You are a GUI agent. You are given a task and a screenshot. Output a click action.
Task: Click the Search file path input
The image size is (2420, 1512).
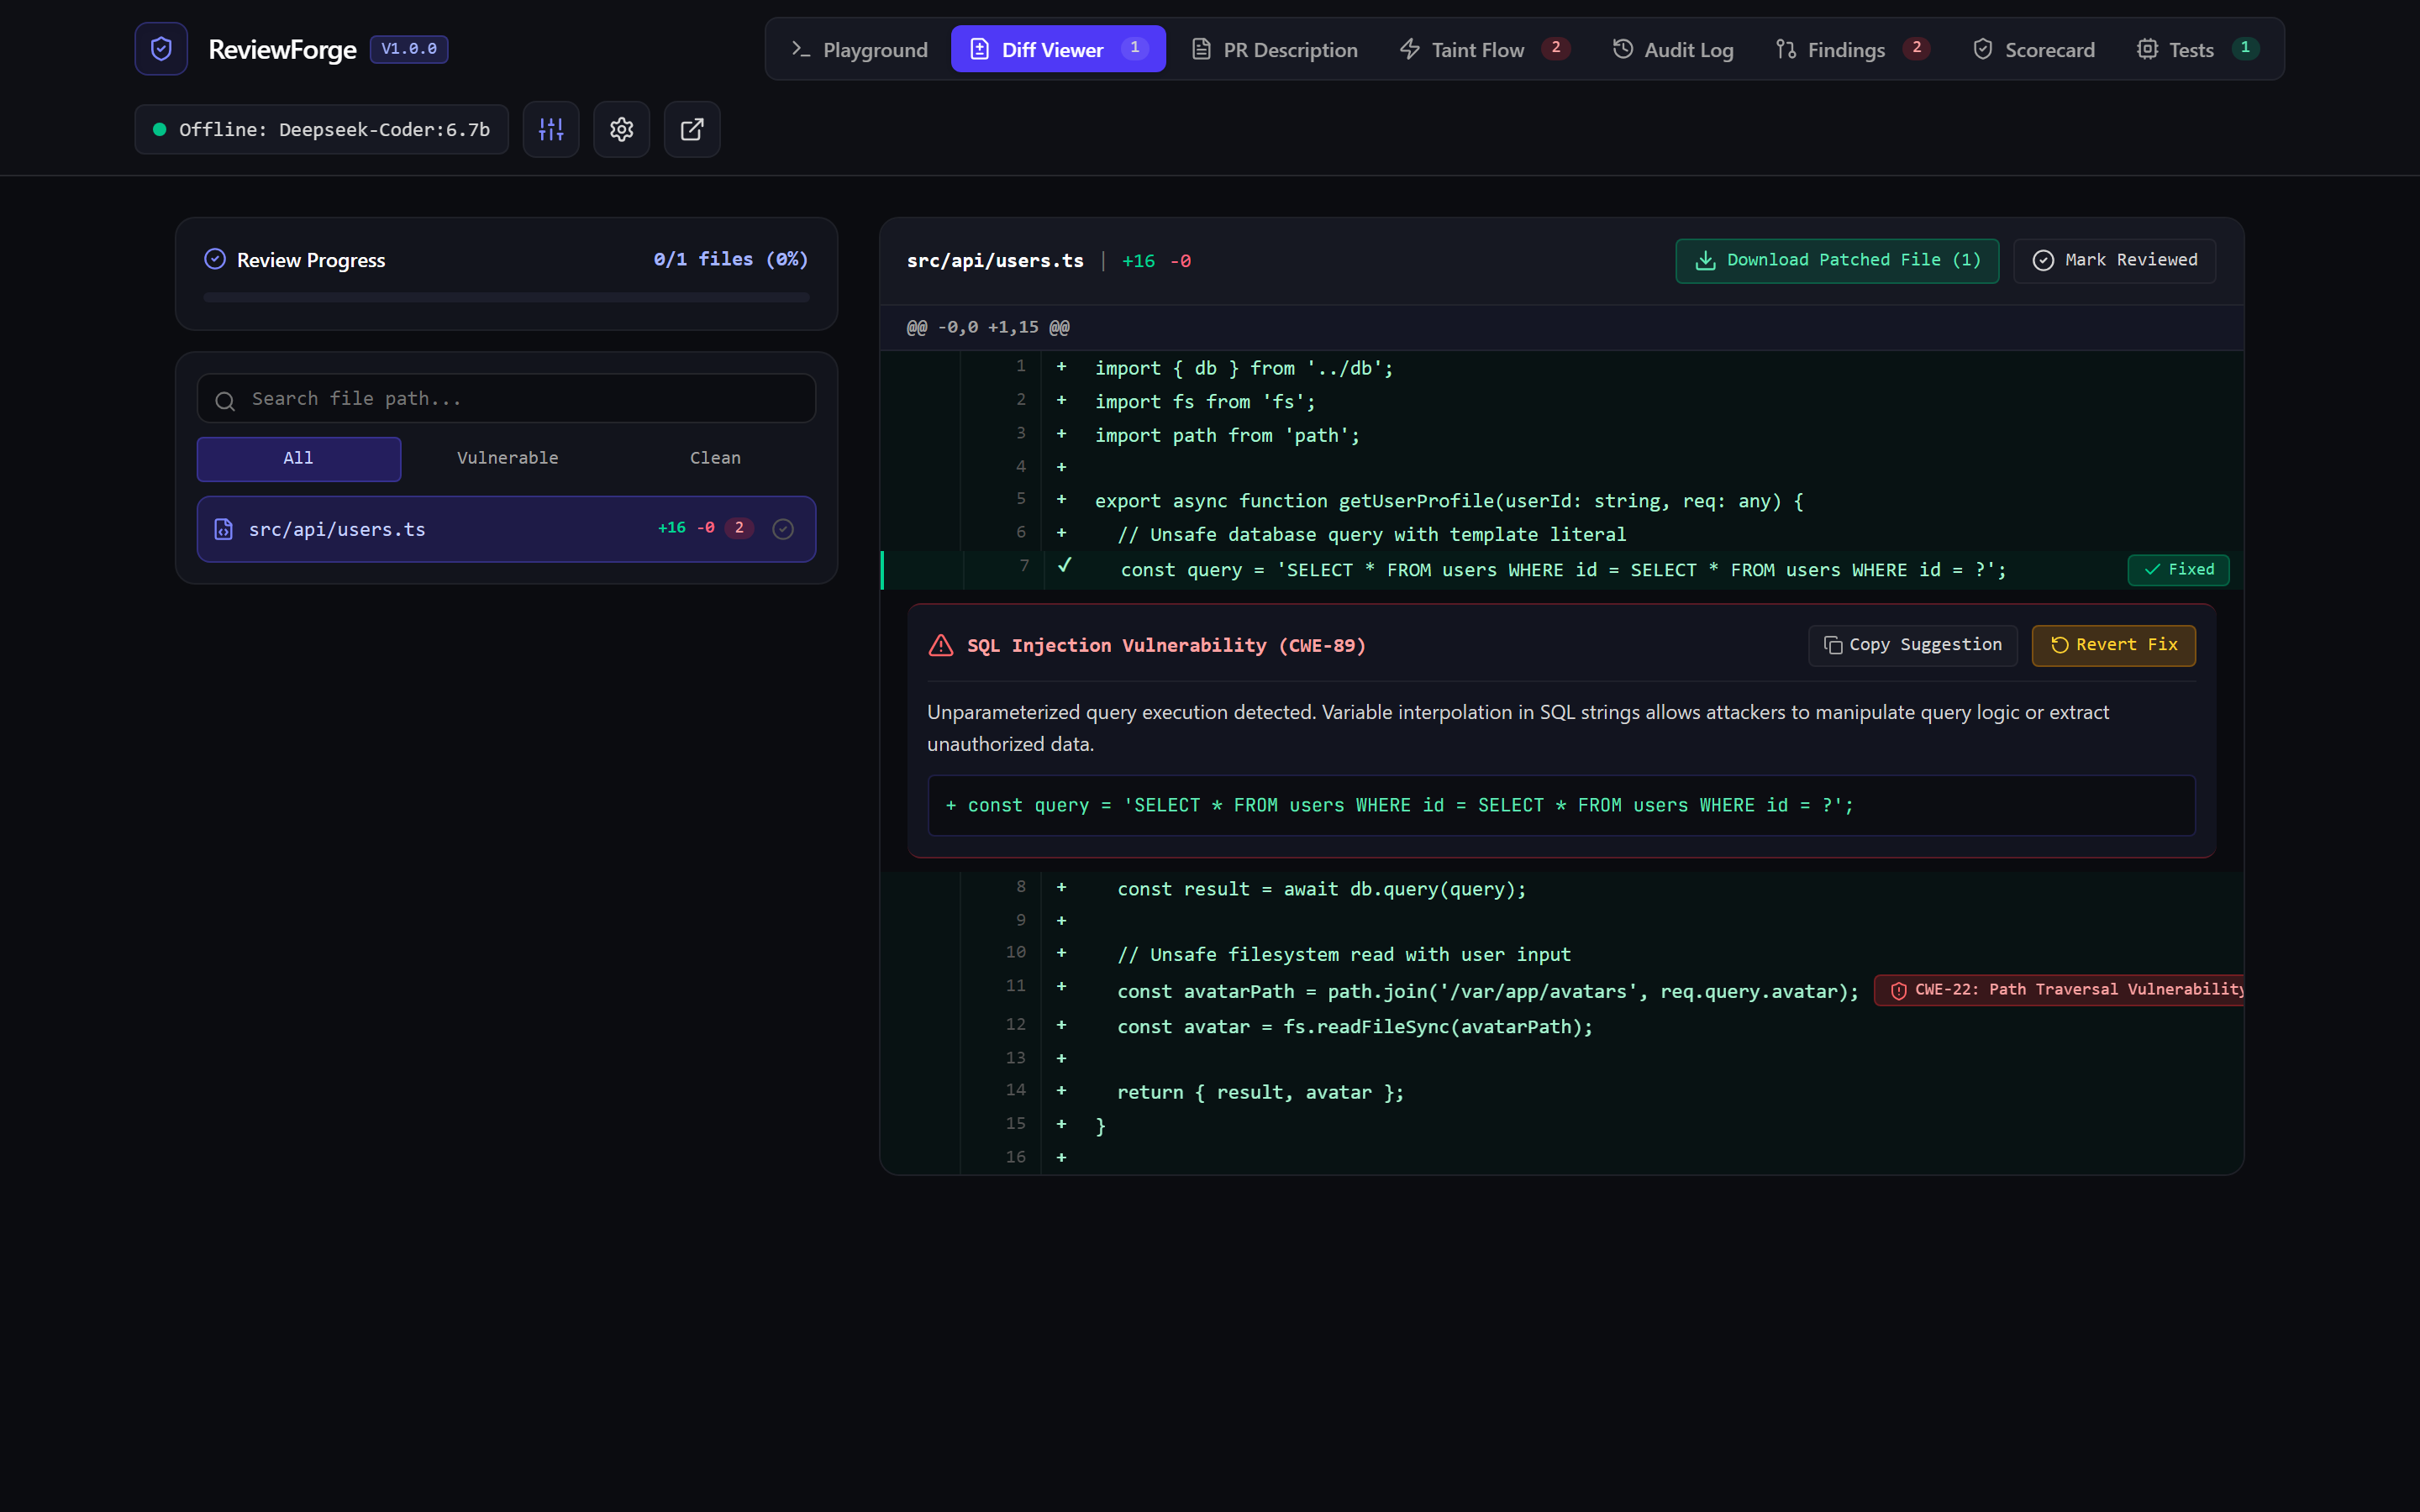click(506, 398)
